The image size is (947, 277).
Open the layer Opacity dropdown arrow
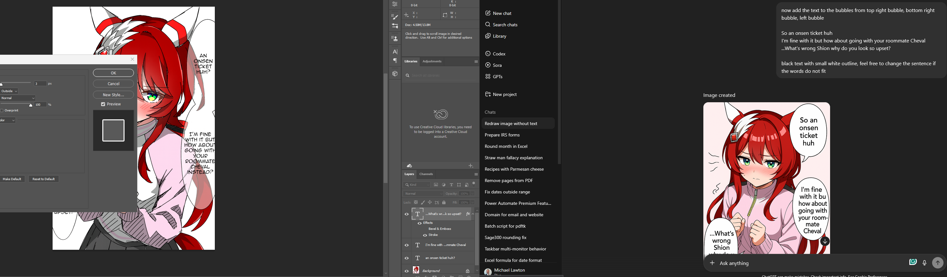pos(472,194)
